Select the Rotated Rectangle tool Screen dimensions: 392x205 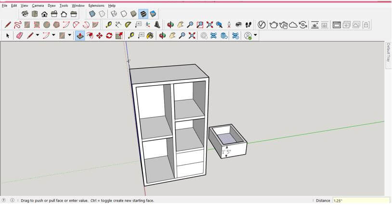click(x=37, y=24)
